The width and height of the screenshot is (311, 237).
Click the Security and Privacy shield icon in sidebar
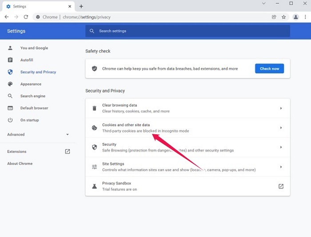point(10,72)
